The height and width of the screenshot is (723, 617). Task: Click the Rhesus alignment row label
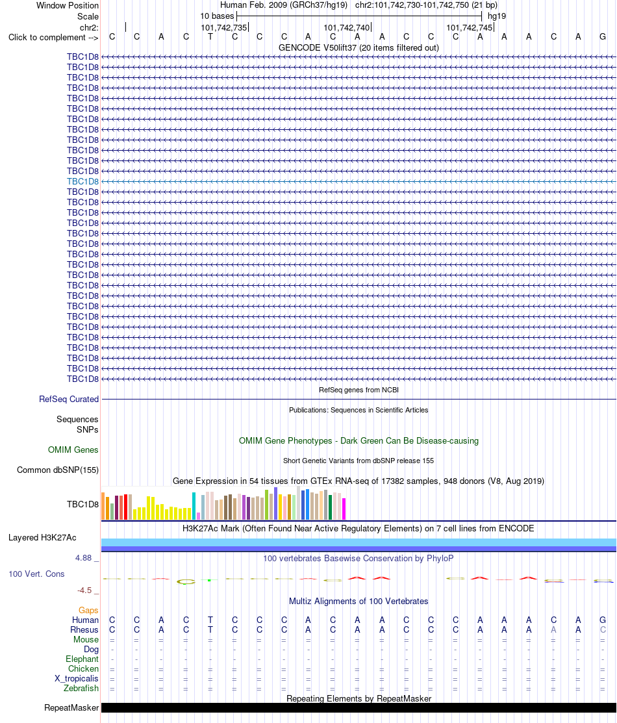[84, 629]
